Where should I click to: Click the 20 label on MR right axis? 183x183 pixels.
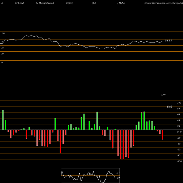(x=179, y=126)
